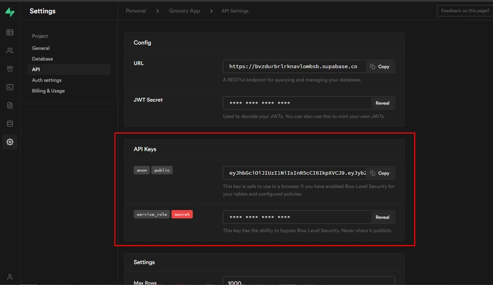Viewport: 493px width, 285px height.
Task: Select API in settings sidebar
Action: [69, 70]
